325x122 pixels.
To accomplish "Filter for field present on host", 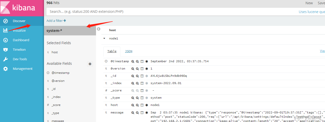I will (147, 105).
